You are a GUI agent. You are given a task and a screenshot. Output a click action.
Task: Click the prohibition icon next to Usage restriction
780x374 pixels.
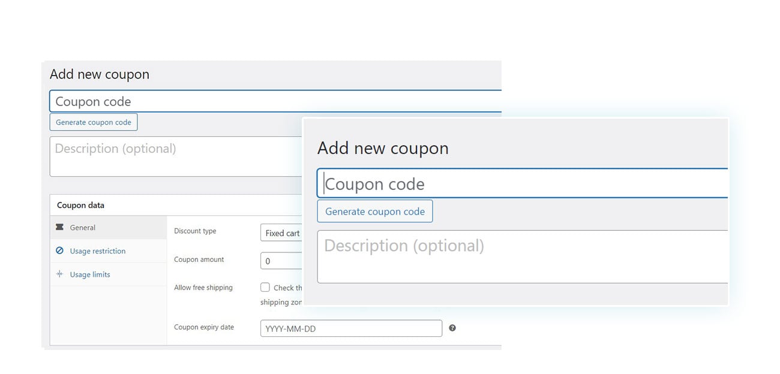click(x=60, y=251)
